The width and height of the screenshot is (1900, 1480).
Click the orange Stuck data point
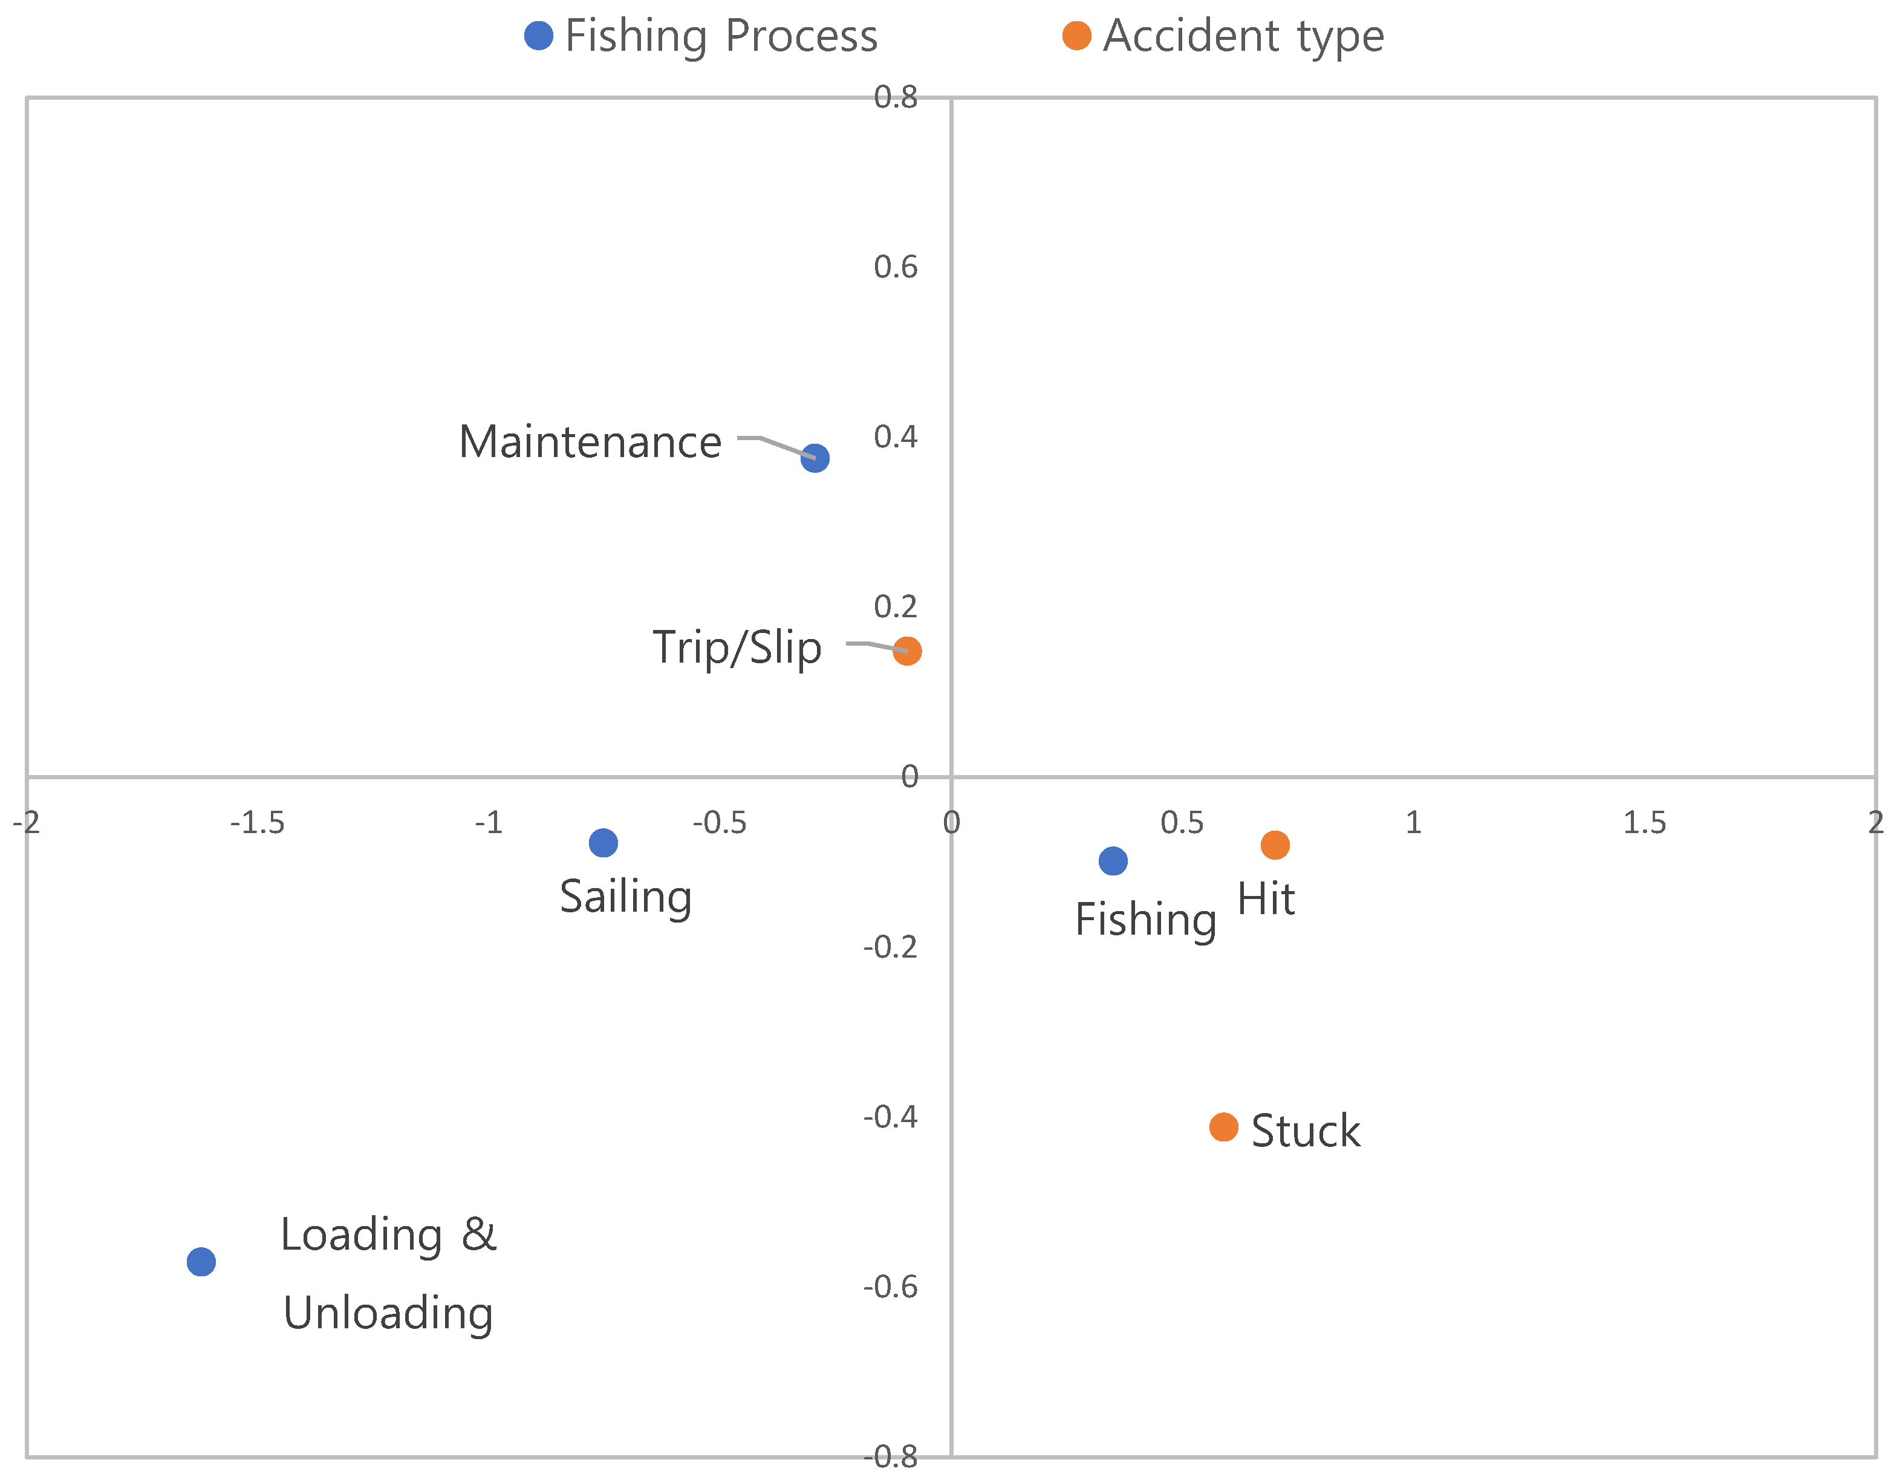click(x=1223, y=1127)
